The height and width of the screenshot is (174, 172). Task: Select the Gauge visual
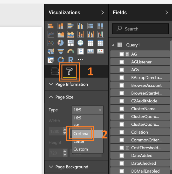click(70, 51)
